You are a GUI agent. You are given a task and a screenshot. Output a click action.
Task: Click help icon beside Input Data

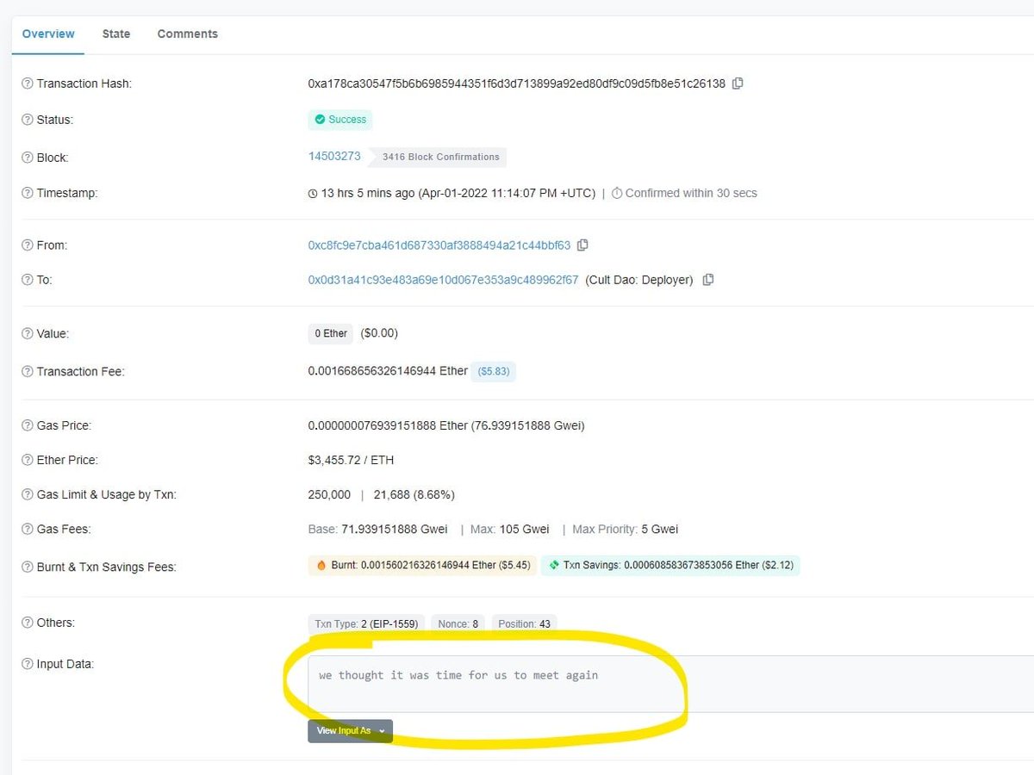tap(28, 664)
